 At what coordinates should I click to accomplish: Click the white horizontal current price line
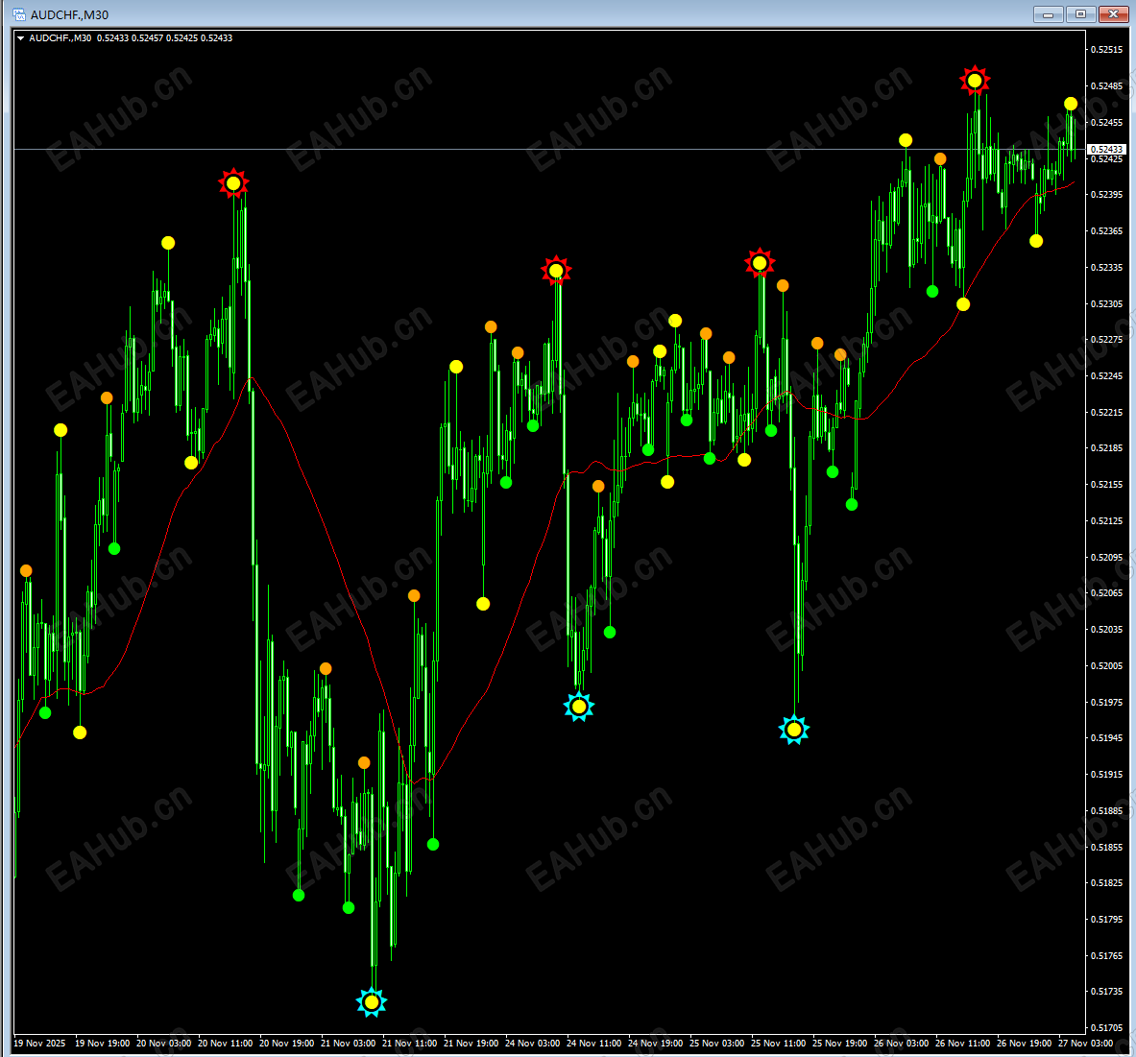550,149
